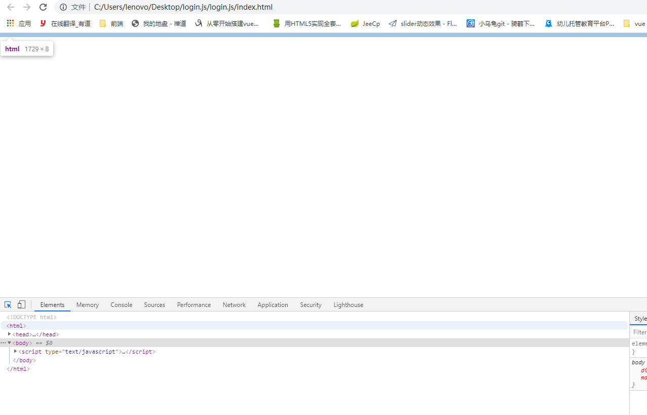
Task: Select the <head>…</head> node text
Action: 35,334
